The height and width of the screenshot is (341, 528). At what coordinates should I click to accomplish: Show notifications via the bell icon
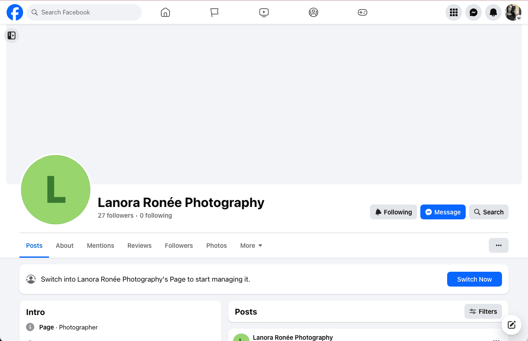click(493, 12)
